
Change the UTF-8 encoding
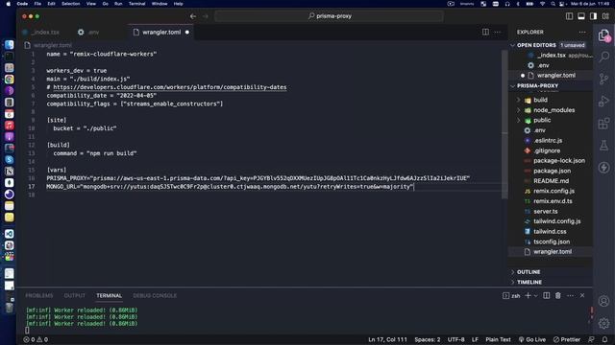[455, 339]
